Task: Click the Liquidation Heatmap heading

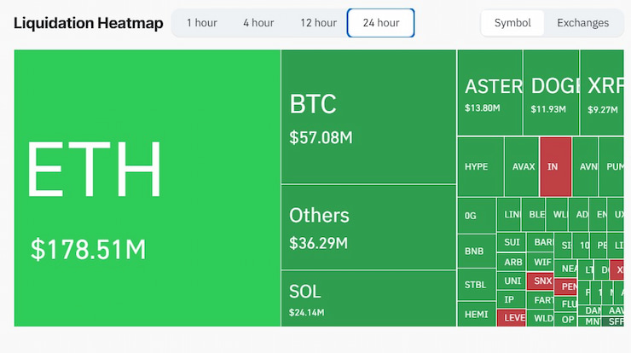Action: (89, 23)
